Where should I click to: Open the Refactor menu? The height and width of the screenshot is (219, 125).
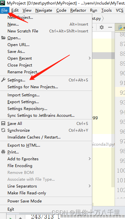click(x=78, y=10)
